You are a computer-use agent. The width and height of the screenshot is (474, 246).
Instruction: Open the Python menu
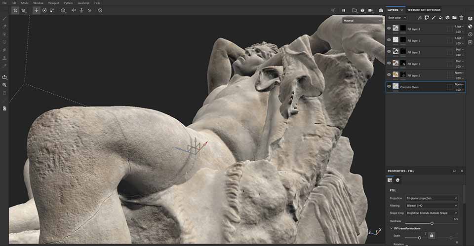(x=68, y=3)
